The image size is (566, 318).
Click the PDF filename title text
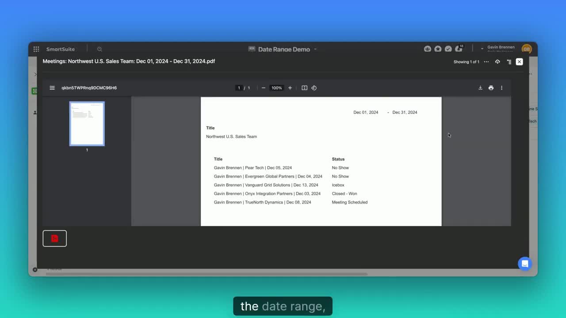point(129,61)
